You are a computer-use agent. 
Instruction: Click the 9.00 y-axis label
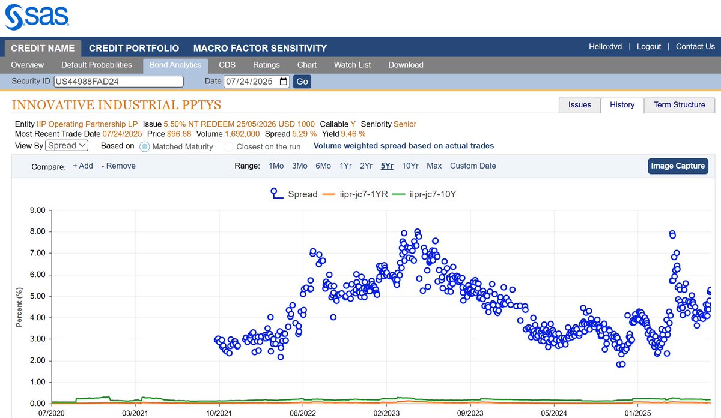click(38, 210)
